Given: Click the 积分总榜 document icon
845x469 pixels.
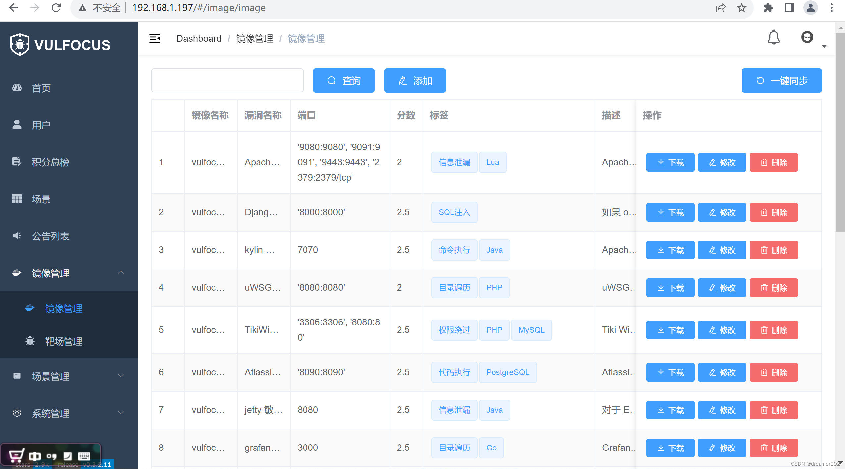Looking at the screenshot, I should 17,162.
